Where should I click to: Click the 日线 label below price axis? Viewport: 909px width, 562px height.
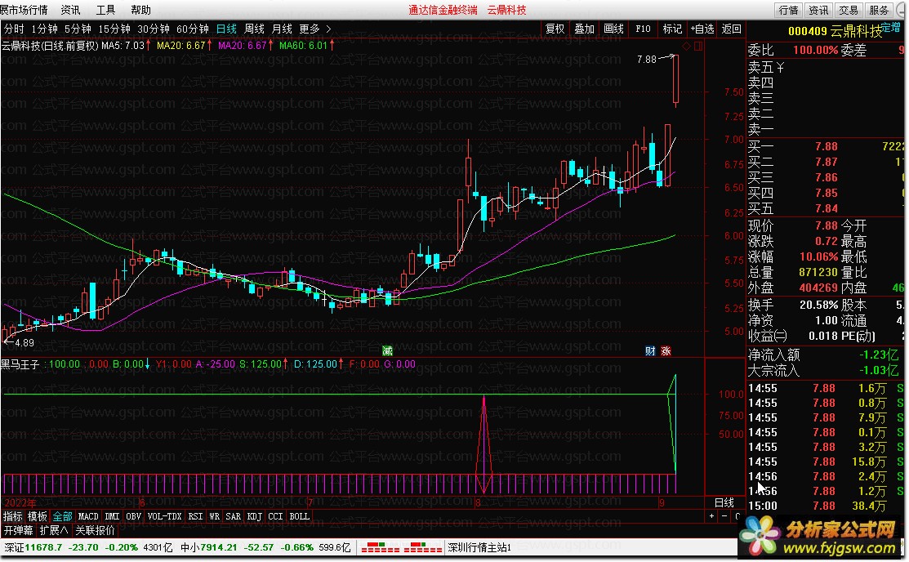tap(724, 502)
